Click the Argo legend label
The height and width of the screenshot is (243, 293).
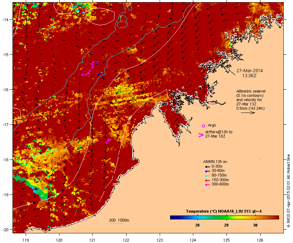212,125
